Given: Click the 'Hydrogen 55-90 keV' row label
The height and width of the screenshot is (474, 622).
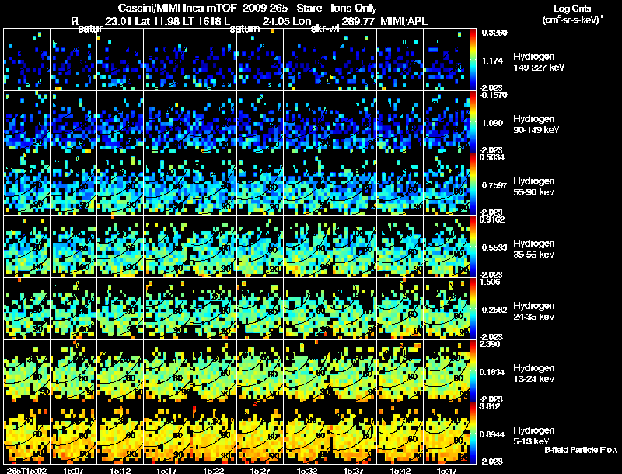Looking at the screenshot, I should point(534,187).
